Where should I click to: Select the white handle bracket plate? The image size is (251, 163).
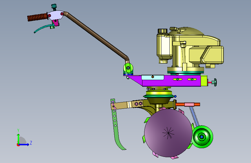pyautogui.click(x=56, y=15)
